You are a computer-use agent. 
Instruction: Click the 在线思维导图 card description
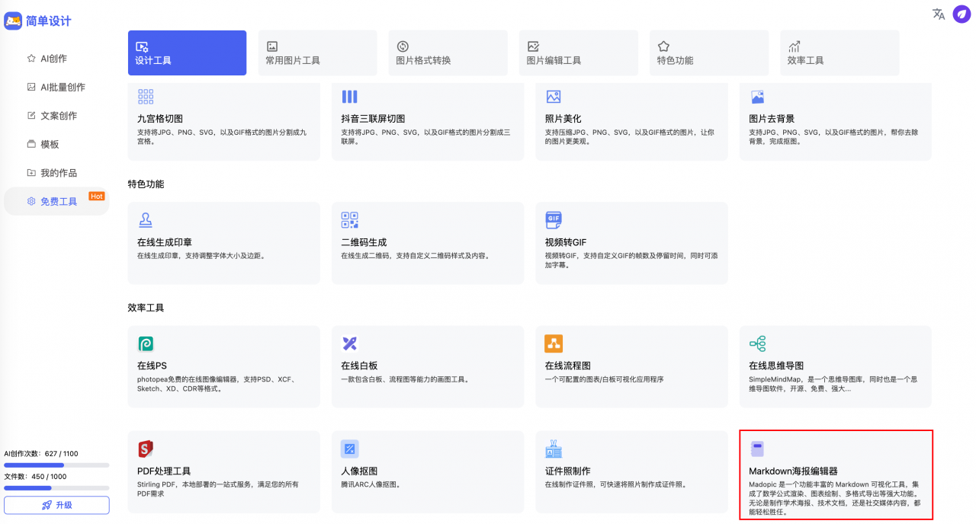tap(833, 384)
